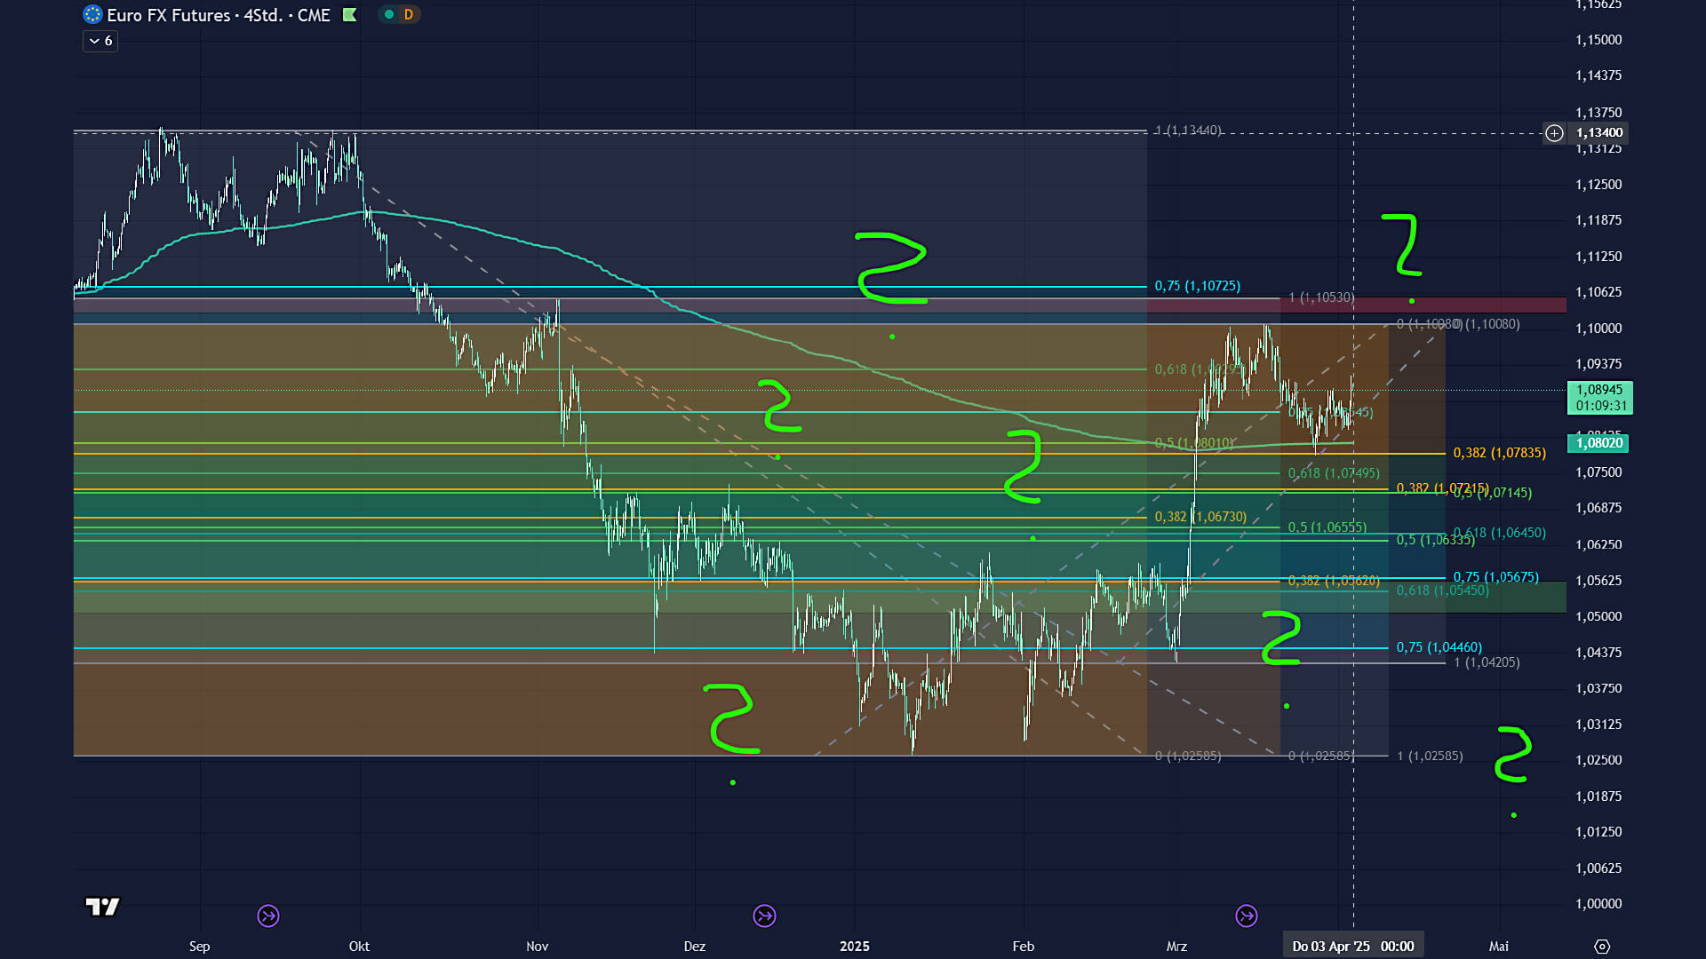Viewport: 1706px width, 959px height.
Task: Expand the collapsed 6 indicators legend
Action: [x=100, y=41]
